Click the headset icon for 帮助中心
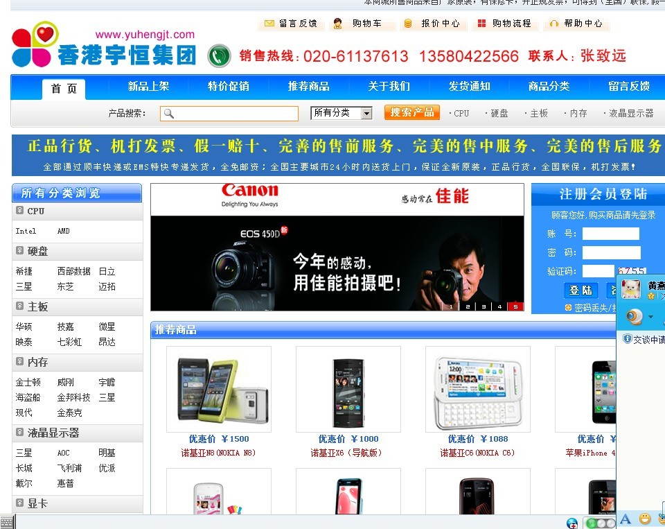665x529 pixels. pyautogui.click(x=553, y=24)
